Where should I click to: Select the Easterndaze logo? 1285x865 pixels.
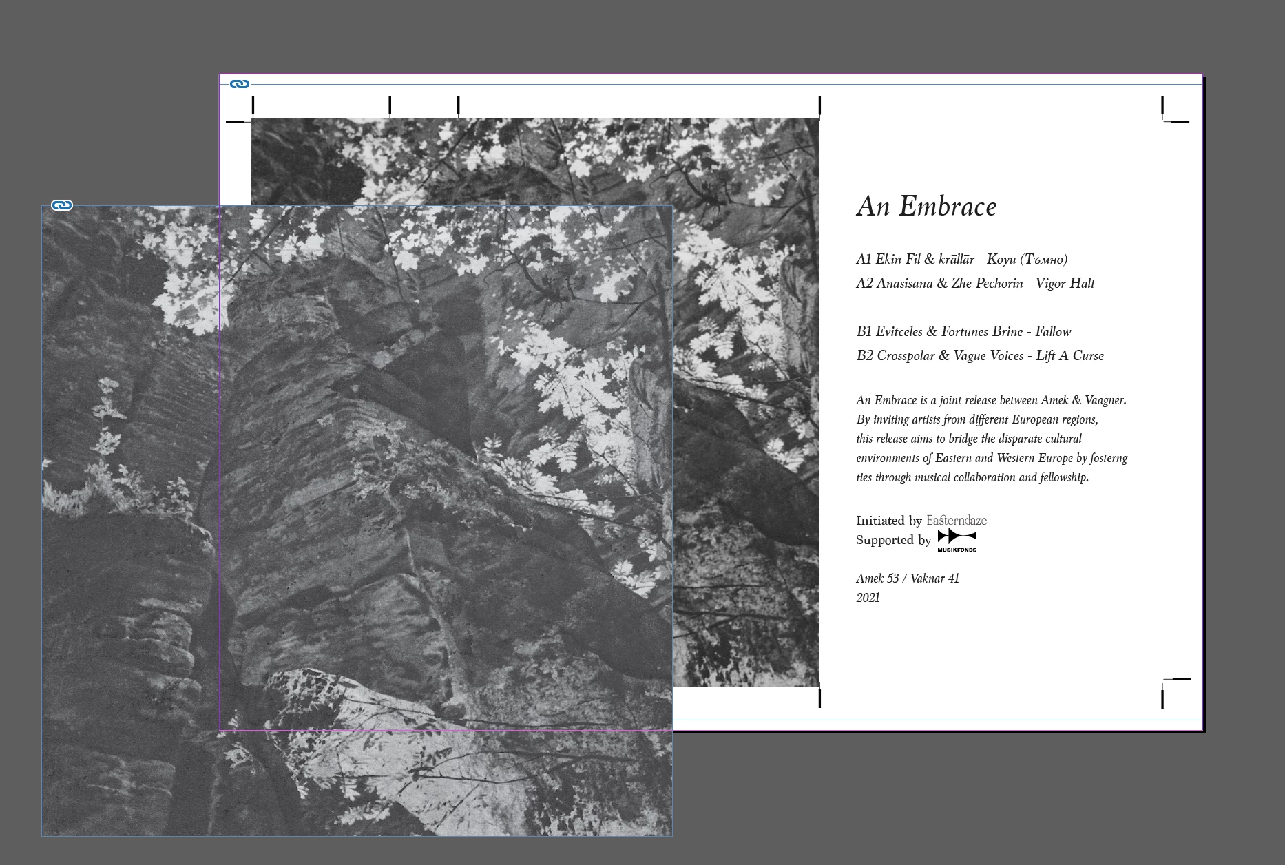[957, 521]
